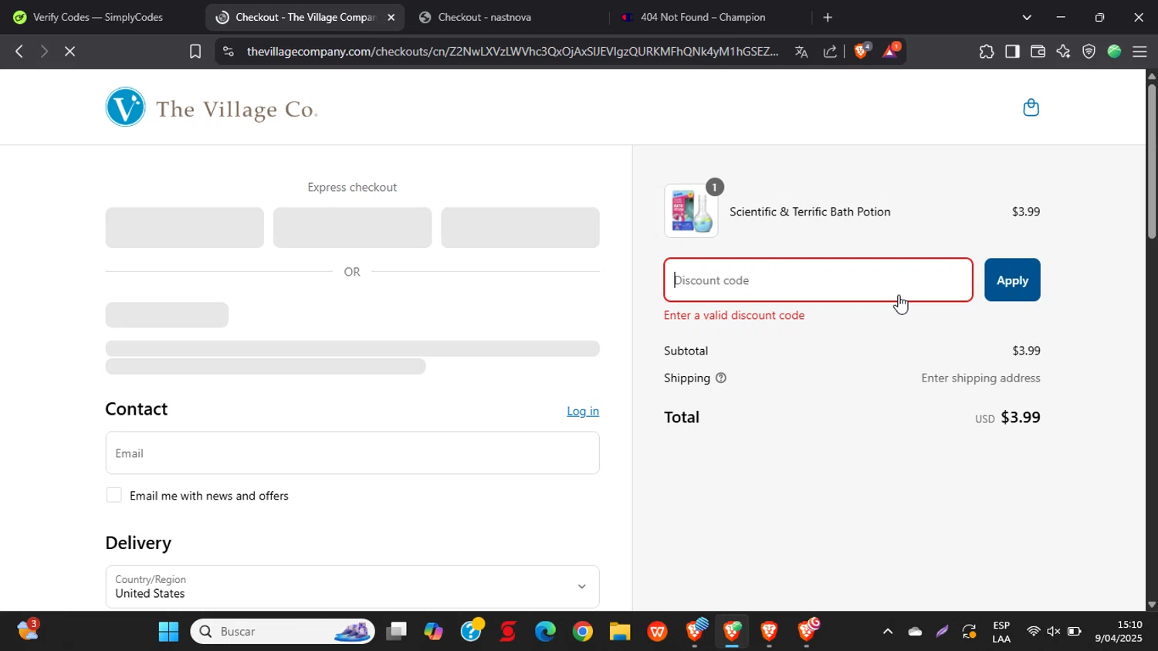Image resolution: width=1158 pixels, height=651 pixels.
Task: Open tab search dropdown arrow
Action: (1026, 17)
